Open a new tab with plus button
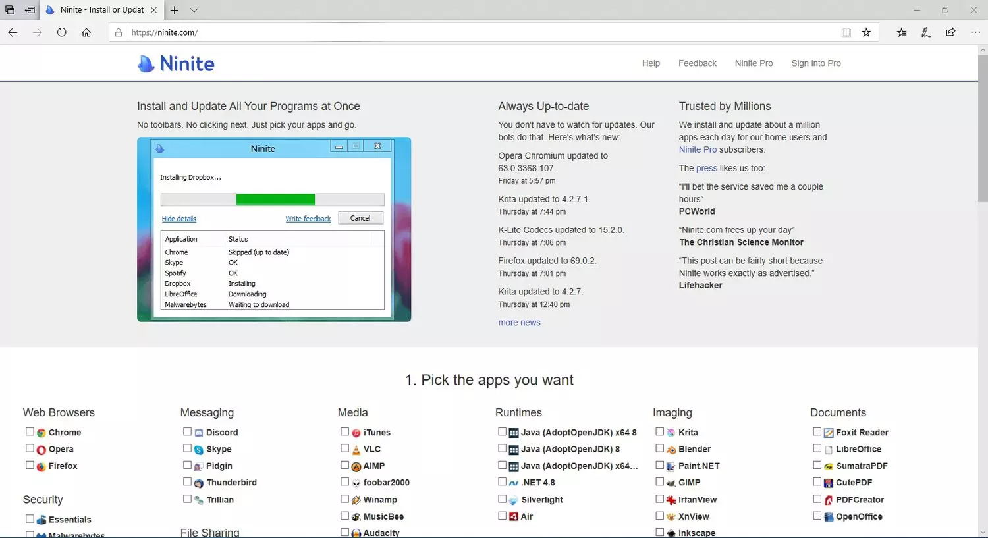Image resolution: width=988 pixels, height=538 pixels. [175, 10]
